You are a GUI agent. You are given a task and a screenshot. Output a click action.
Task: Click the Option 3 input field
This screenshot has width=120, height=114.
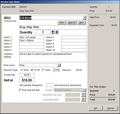(x=32, y=44)
